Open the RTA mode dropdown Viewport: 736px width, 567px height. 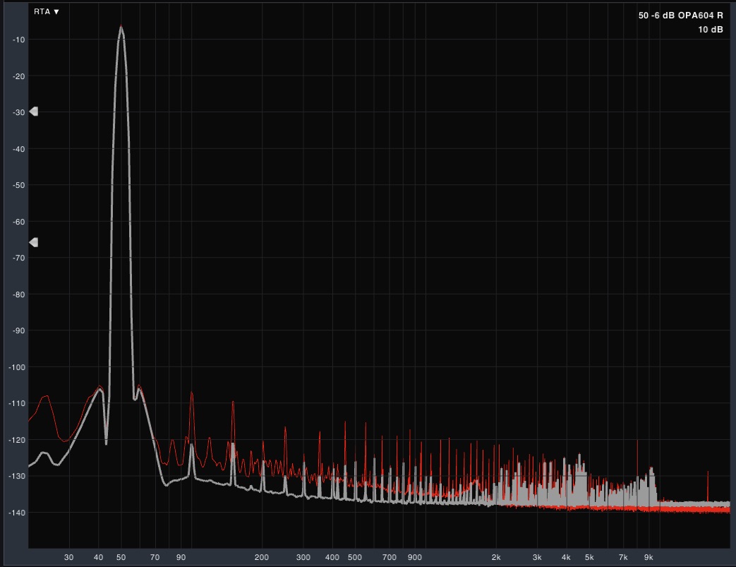[46, 12]
